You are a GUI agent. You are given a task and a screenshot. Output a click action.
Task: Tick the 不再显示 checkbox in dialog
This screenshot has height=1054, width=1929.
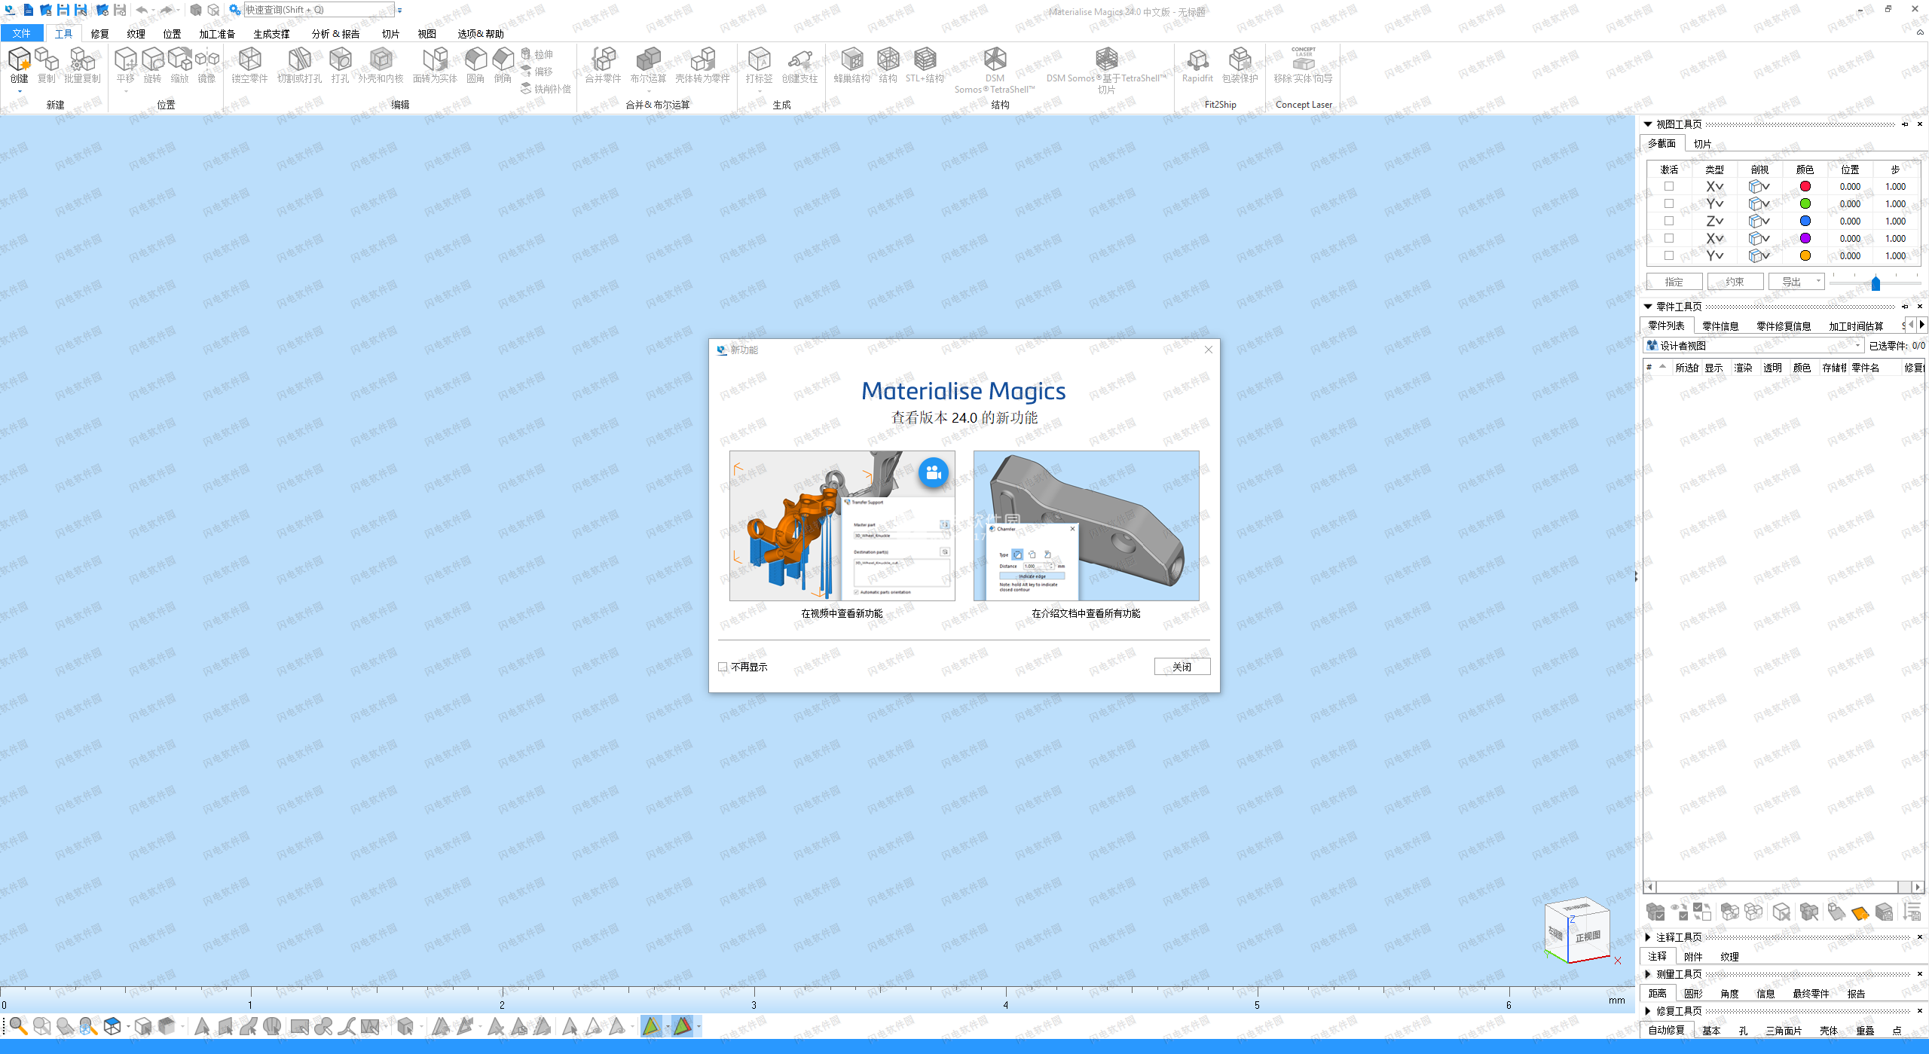pyautogui.click(x=723, y=667)
